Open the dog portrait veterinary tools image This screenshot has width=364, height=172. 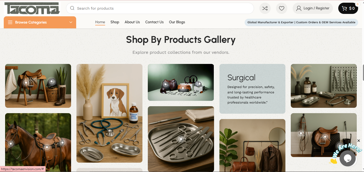click(x=109, y=113)
